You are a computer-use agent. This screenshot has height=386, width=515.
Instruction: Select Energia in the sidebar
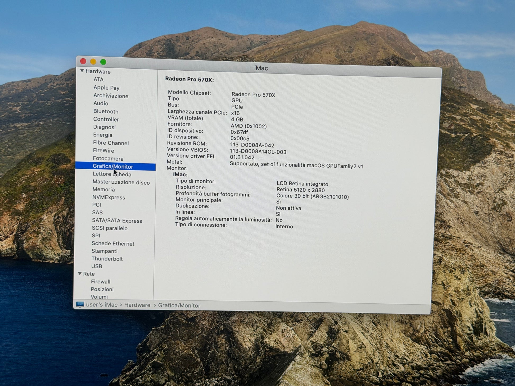pos(103,135)
